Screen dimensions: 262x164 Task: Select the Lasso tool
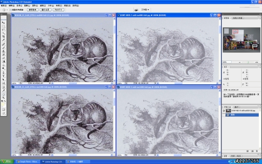click(3, 30)
